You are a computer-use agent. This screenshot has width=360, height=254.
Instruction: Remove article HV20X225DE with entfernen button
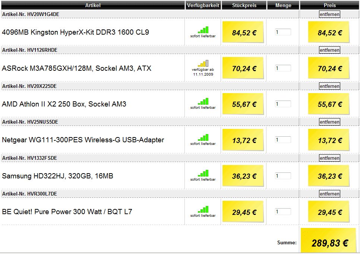point(329,86)
